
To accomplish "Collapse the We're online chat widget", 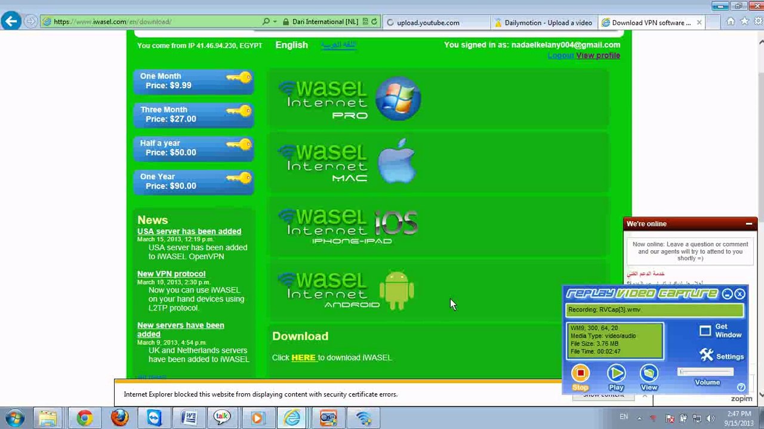I will (749, 224).
